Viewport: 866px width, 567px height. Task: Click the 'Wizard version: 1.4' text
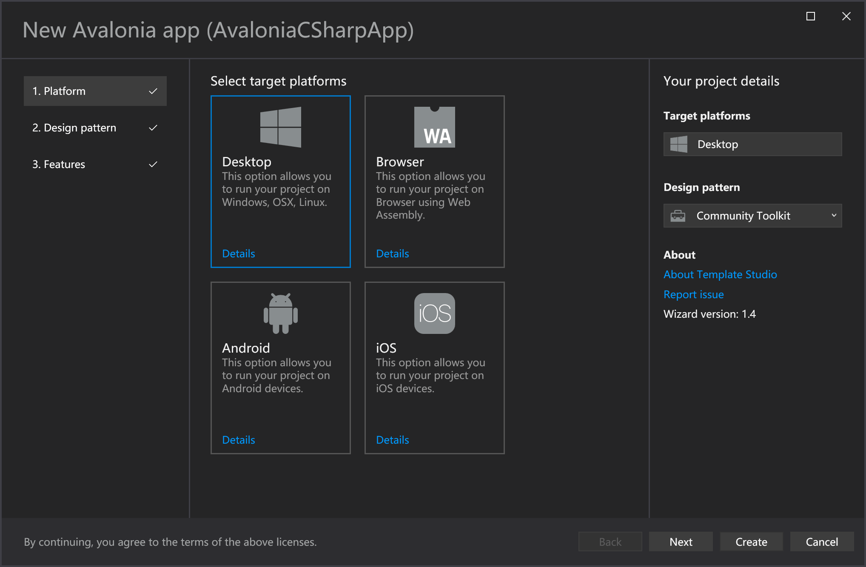point(709,314)
